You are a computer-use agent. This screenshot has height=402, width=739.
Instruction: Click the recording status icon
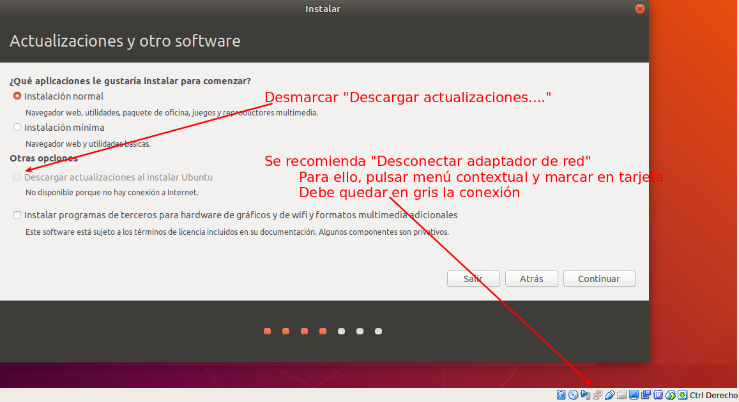tap(646, 395)
